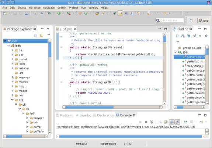Click the Java perspective button
This screenshot has height=148, width=212.
[203, 21]
